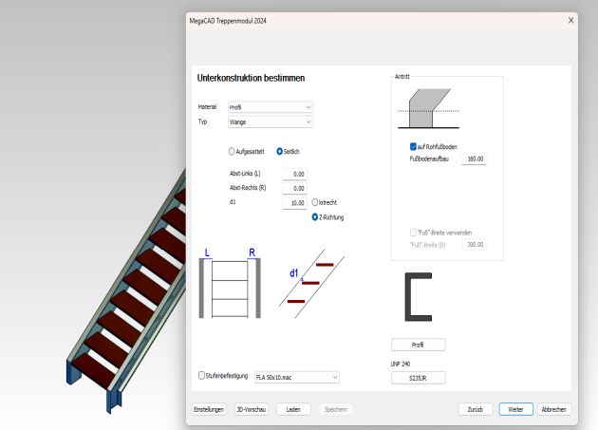This screenshot has width=598, height=430.
Task: Click the Antritt diagram illustration
Action: (428, 109)
